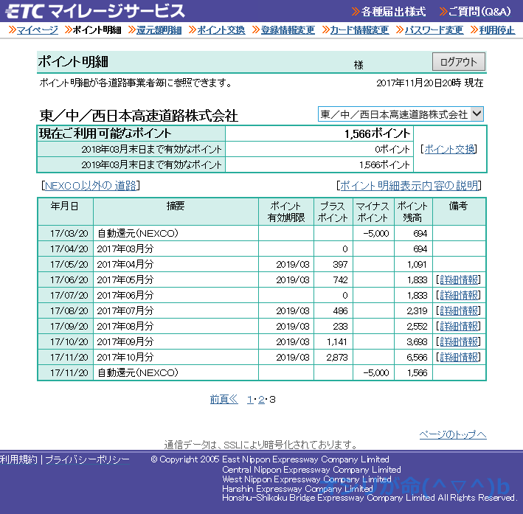Screen dimensions: 523x514
Task: Open the 利用規約 footer link
Action: point(18,459)
